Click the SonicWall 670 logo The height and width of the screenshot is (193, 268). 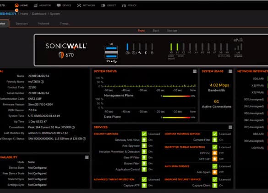[x=66, y=50]
